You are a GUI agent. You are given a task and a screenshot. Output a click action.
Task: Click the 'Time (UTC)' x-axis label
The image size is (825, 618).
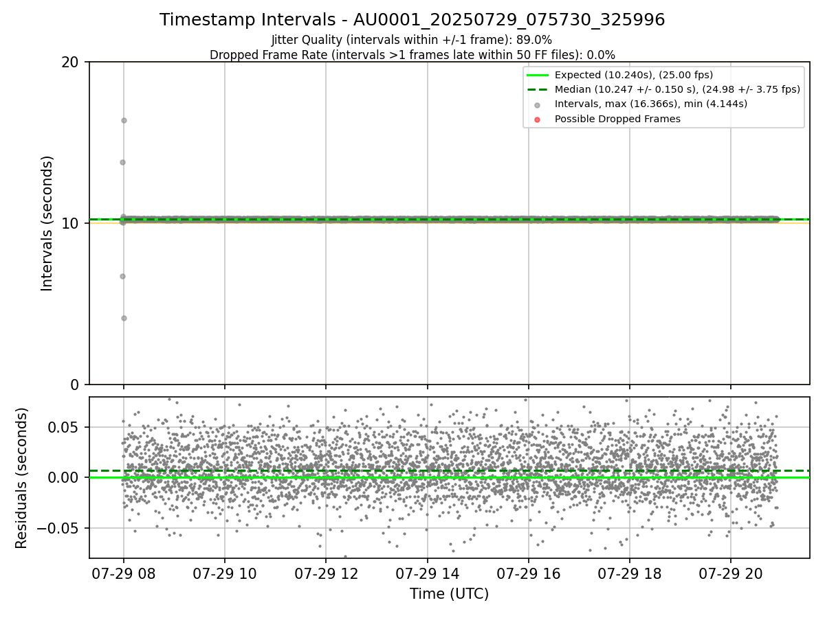pyautogui.click(x=449, y=594)
